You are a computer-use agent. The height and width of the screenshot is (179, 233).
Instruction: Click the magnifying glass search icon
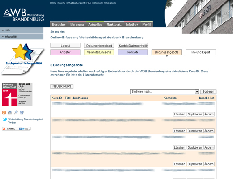pos(16,112)
